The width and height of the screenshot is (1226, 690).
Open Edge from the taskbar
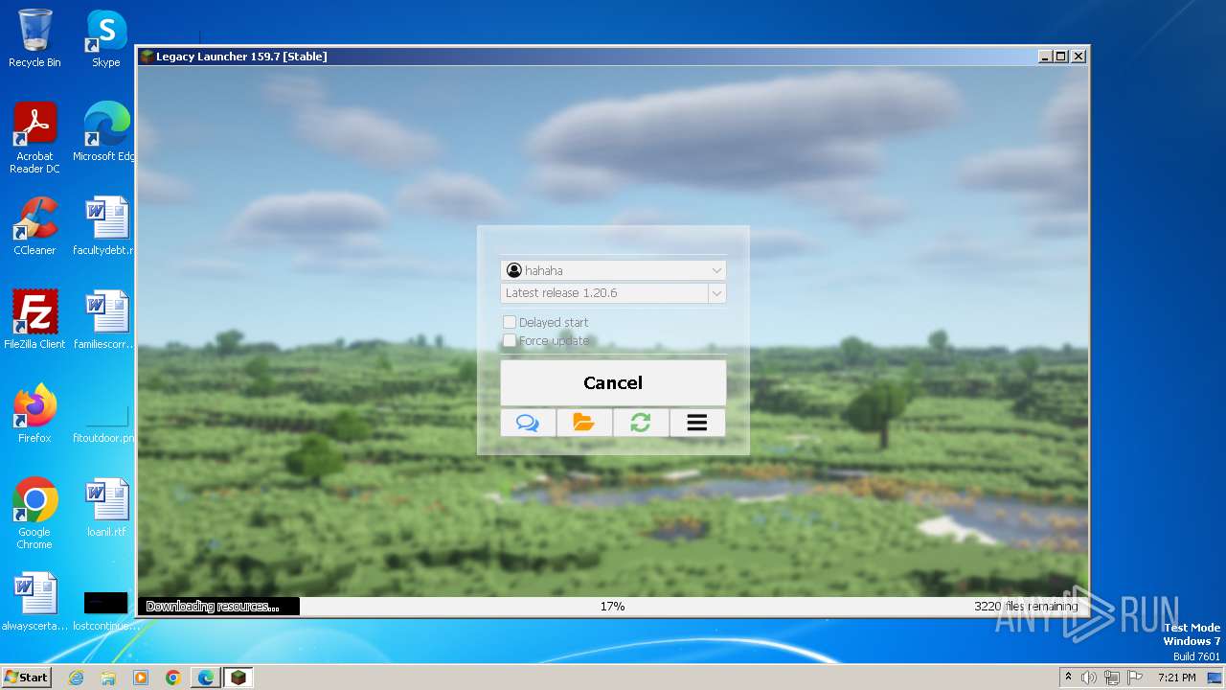(206, 678)
